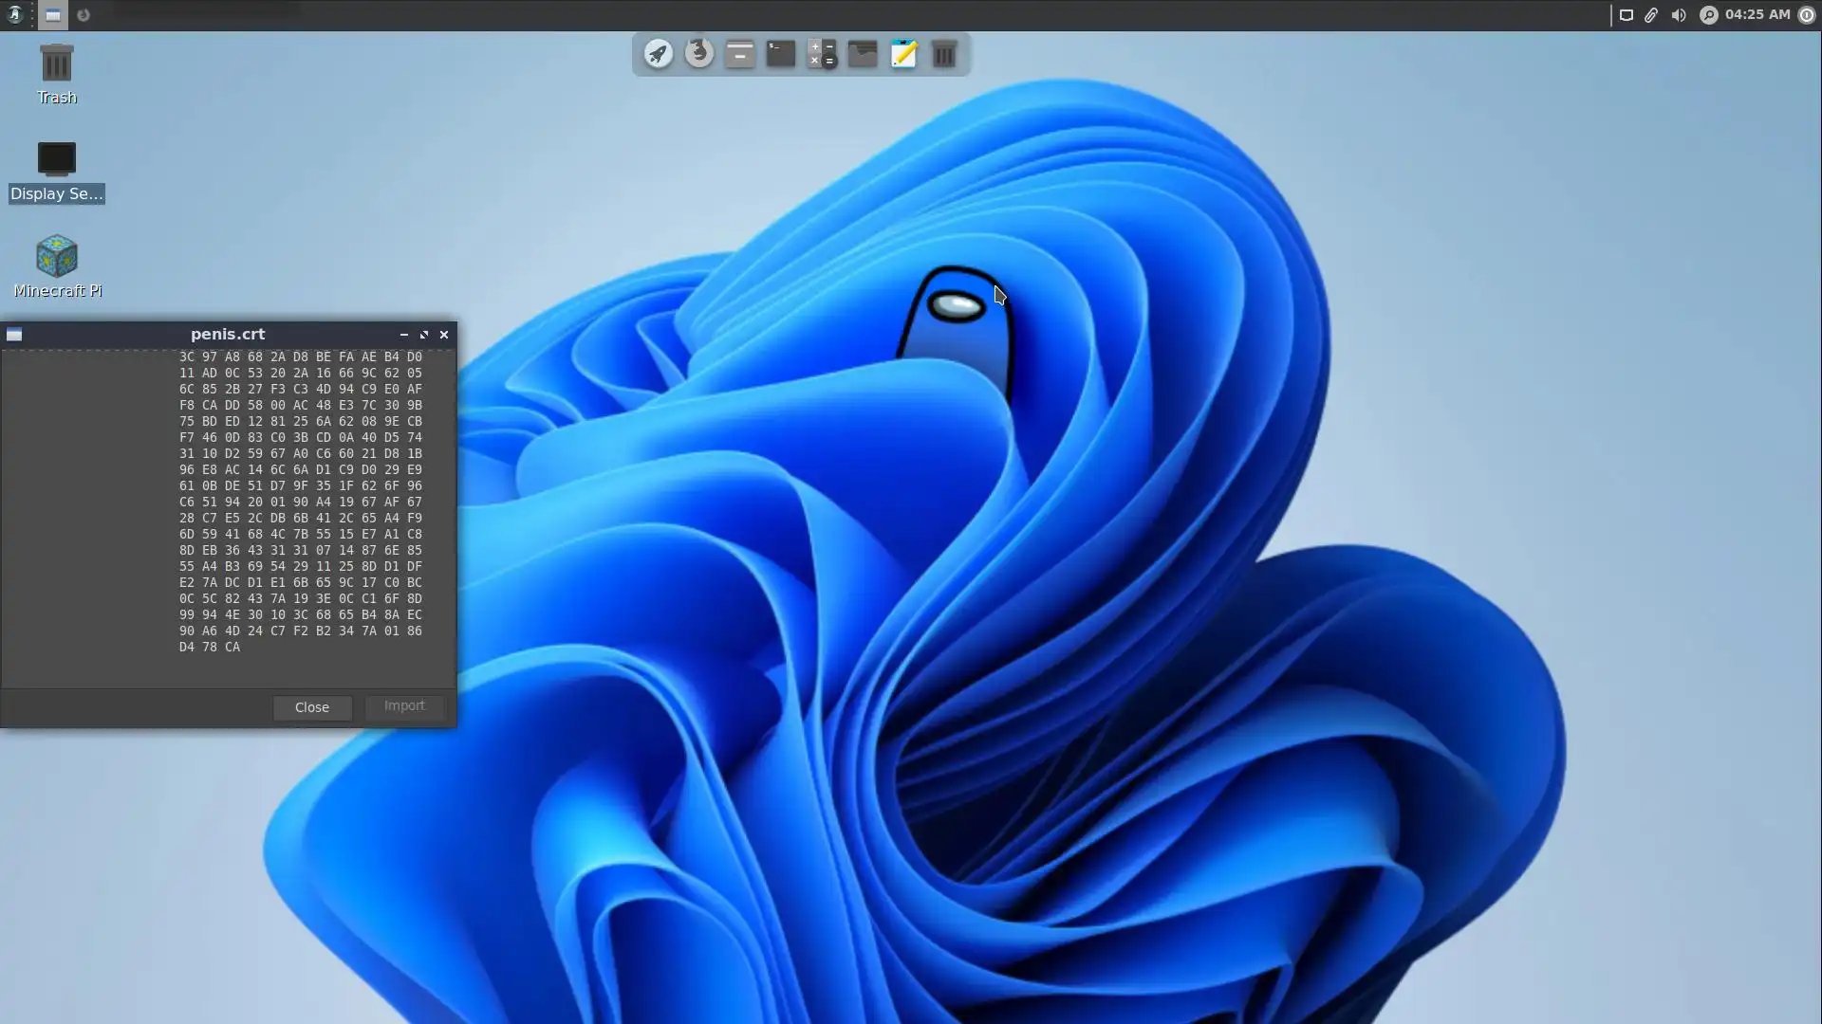
Task: Click the Import button in certificate dialog
Action: pyautogui.click(x=404, y=706)
